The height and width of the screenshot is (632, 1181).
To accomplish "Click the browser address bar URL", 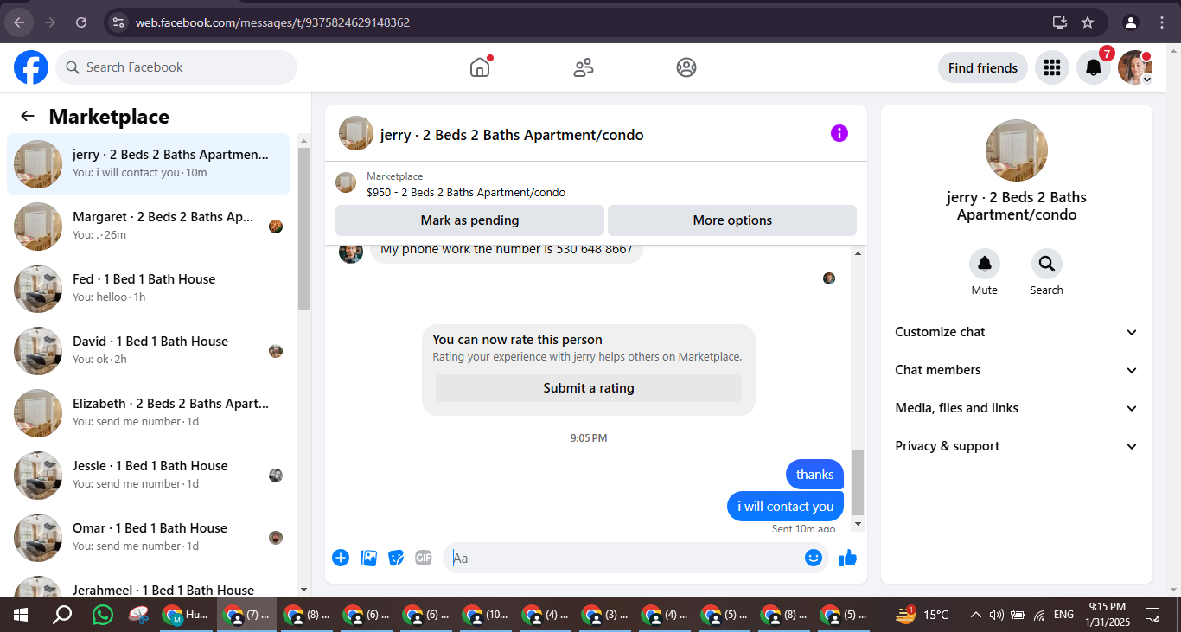I will [x=272, y=22].
